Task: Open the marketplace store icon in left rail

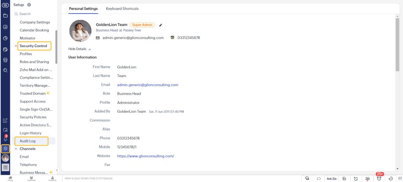Action: pyautogui.click(x=5, y=60)
